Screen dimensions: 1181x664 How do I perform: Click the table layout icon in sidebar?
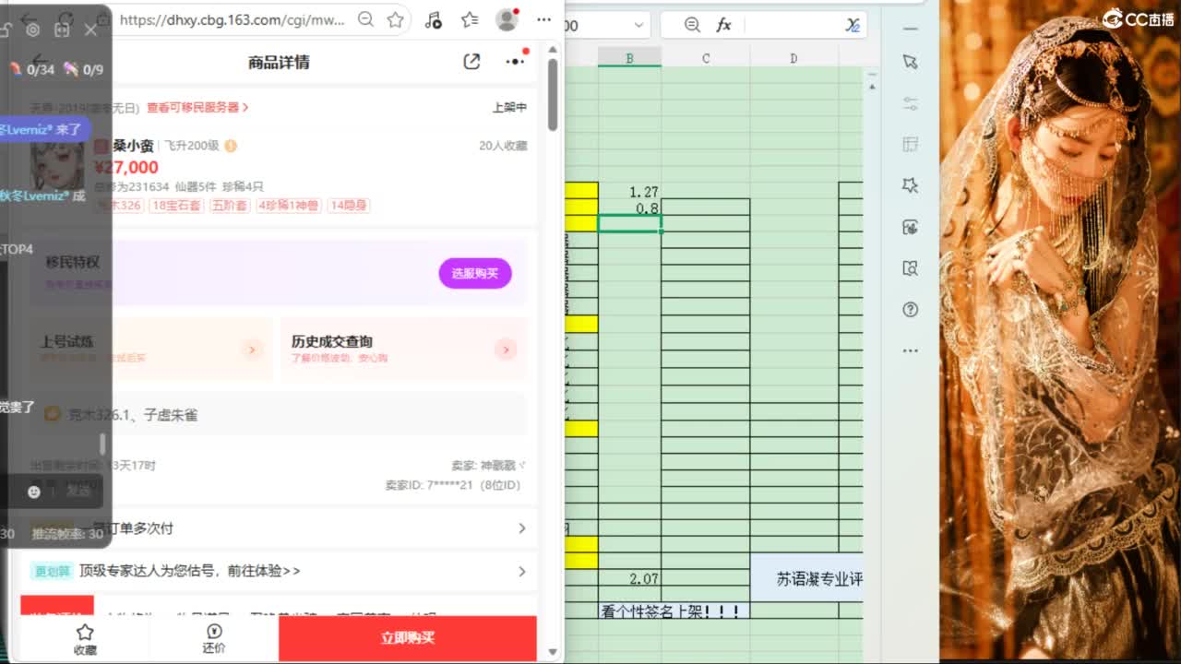click(911, 145)
